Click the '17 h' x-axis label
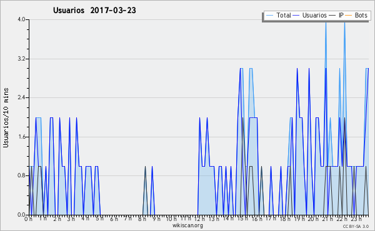The width and height of the screenshot is (375, 231). [271, 219]
